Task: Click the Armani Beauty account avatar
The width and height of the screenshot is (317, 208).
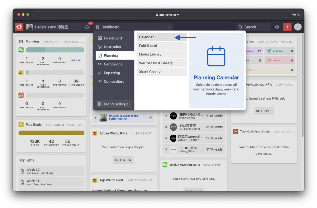Action: [x=173, y=138]
